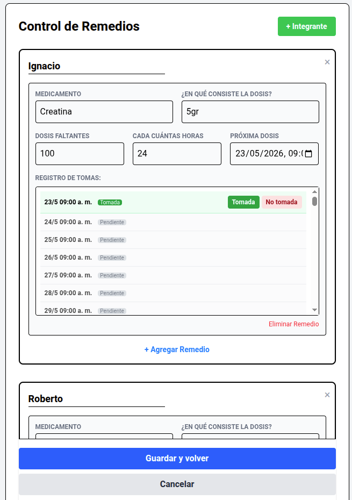Image resolution: width=352 pixels, height=500 pixels.
Task: Focus the dose field containing 5gr
Action: tap(250, 112)
